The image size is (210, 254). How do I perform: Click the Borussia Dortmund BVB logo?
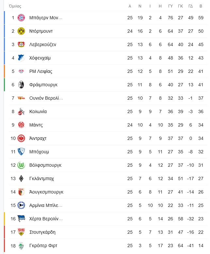[21, 31]
